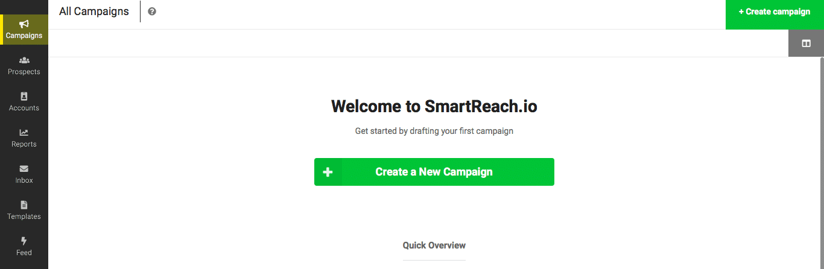824x269 pixels.
Task: Select the Quick Overview tab
Action: pyautogui.click(x=434, y=245)
